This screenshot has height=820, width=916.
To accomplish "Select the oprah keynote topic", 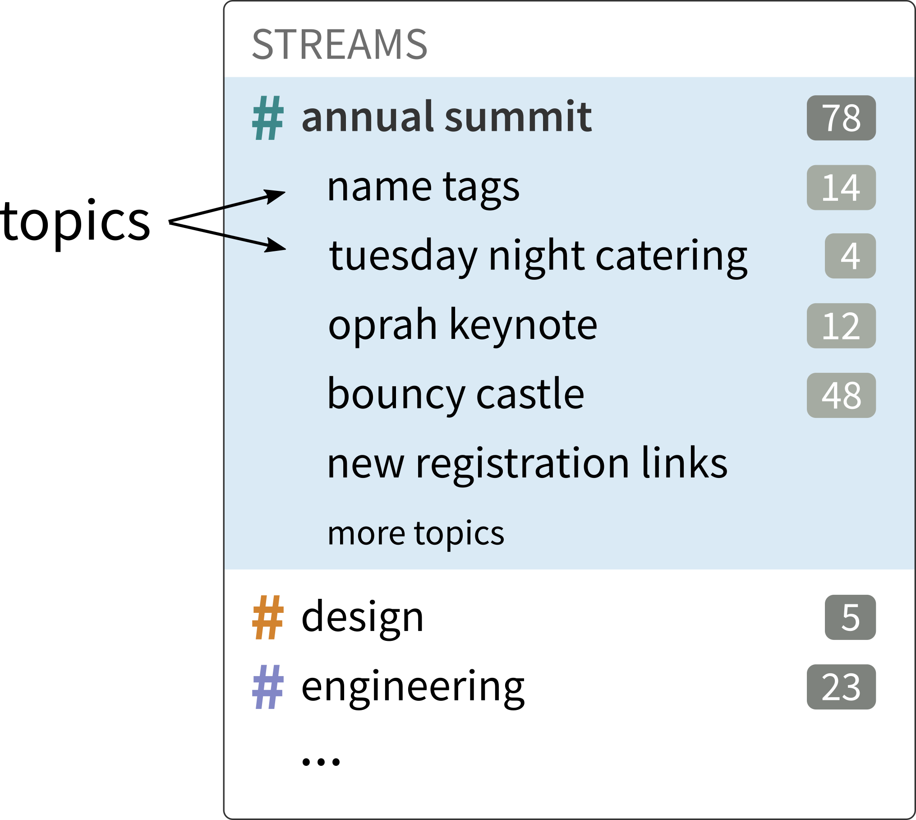I will pos(462,325).
